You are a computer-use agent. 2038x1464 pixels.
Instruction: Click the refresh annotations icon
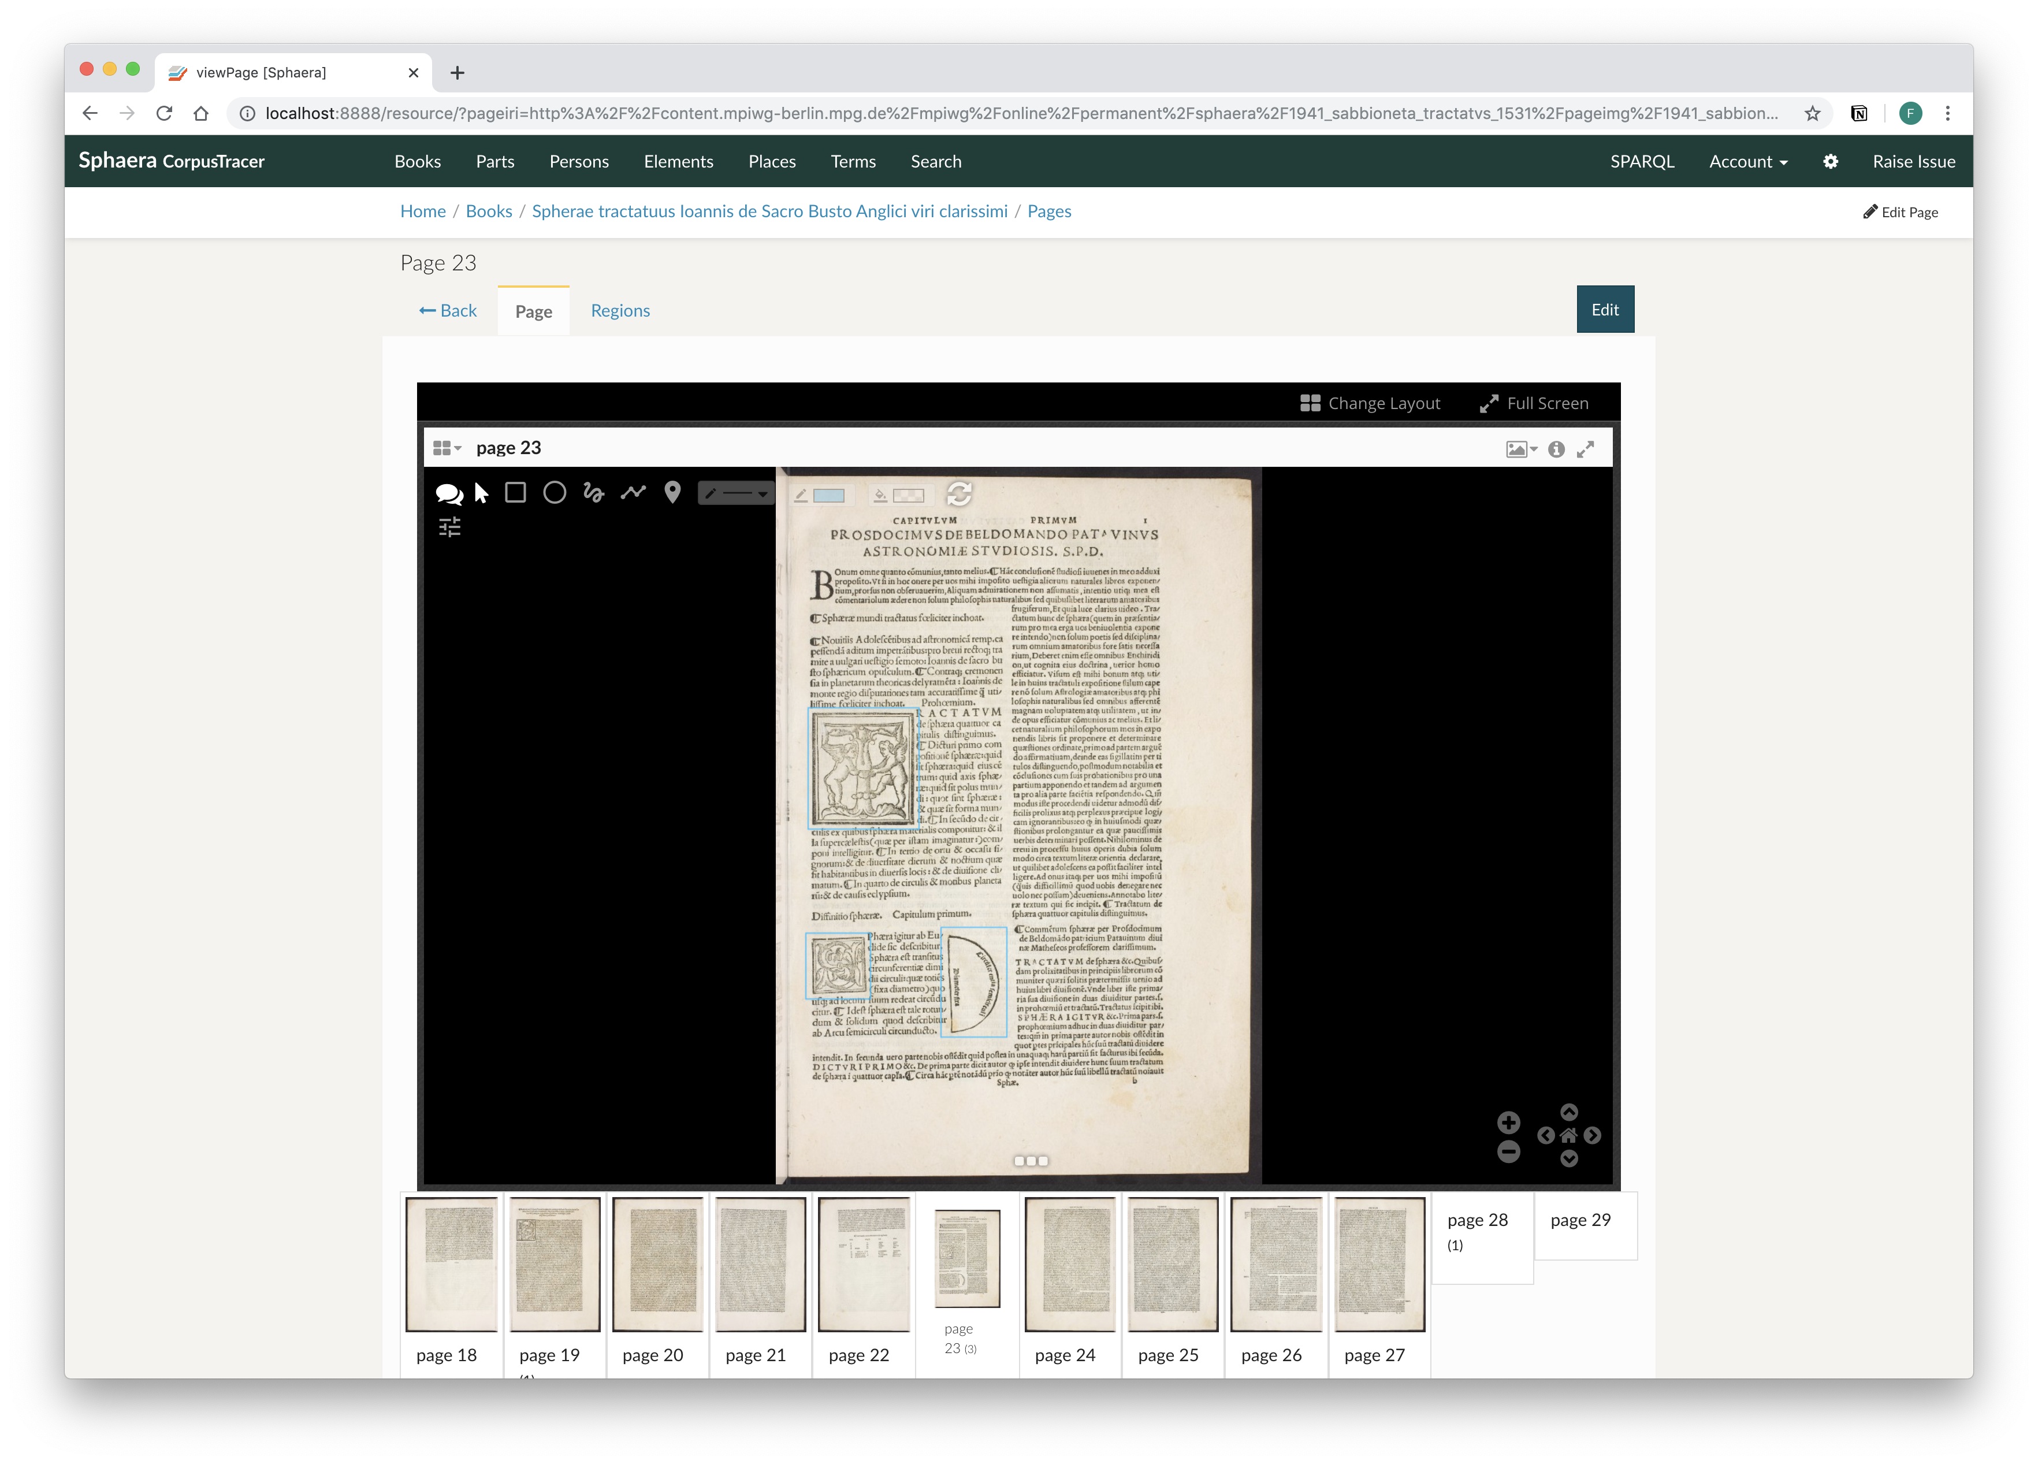point(959,493)
